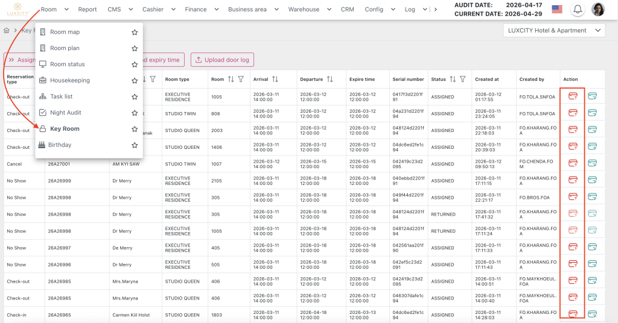
Task: Click the notification bell icon
Action: pyautogui.click(x=578, y=10)
